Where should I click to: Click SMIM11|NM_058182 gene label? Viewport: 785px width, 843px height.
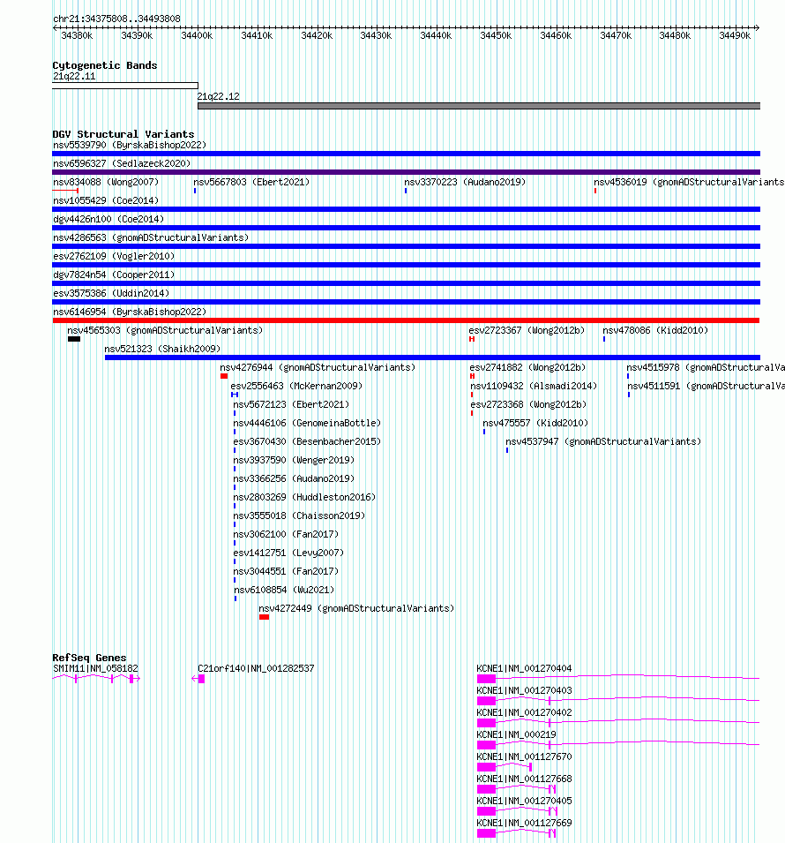point(95,669)
